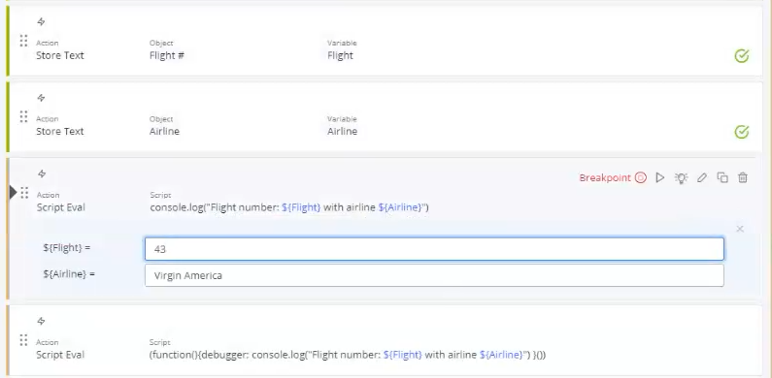Viewport: 772px width, 378px height.
Task: Toggle the Breakpoint on Script Eval step
Action: click(613, 178)
